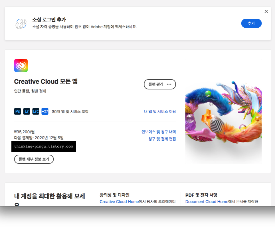The height and width of the screenshot is (229, 275).
Task: Open the Document Cloud Home link
Action: [207, 202]
